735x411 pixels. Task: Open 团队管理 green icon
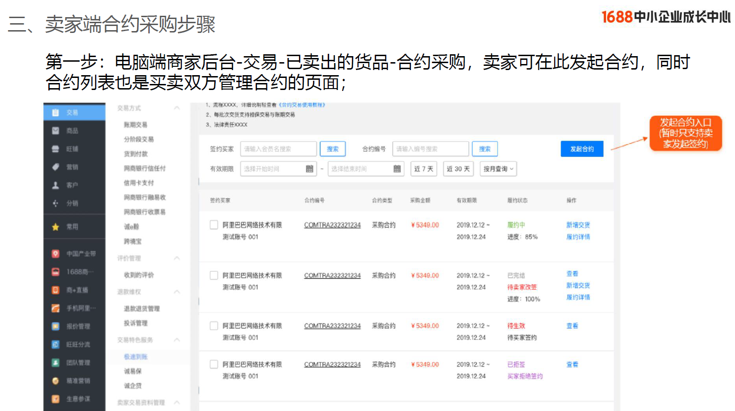[x=56, y=362]
